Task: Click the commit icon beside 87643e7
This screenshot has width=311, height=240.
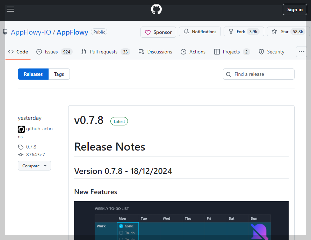Action: 21,155
